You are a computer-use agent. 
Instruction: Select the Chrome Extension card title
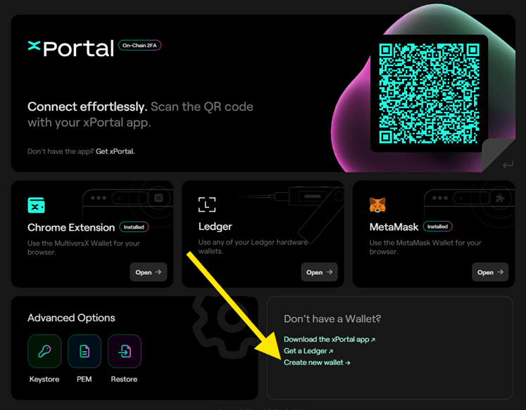coord(71,227)
